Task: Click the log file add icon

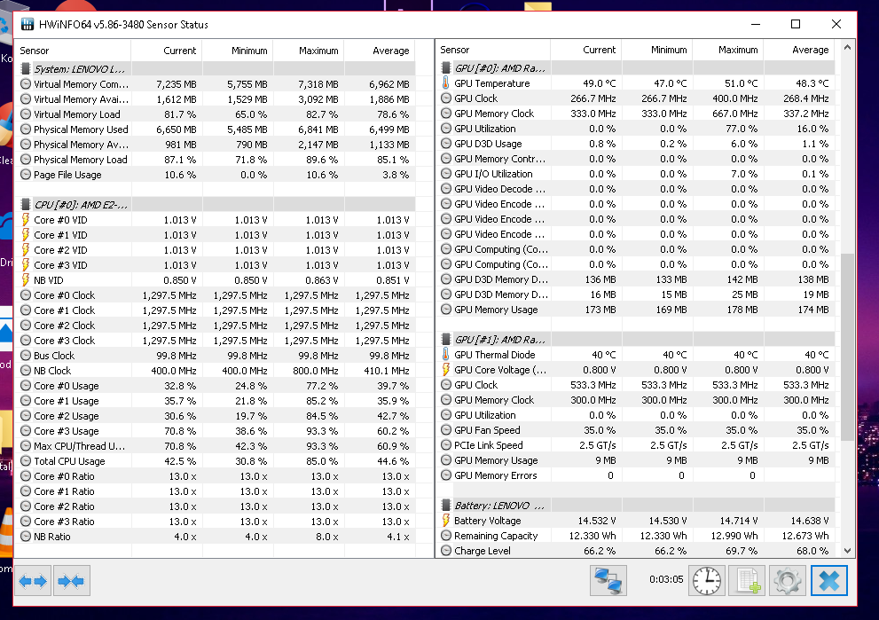Action: click(x=747, y=580)
